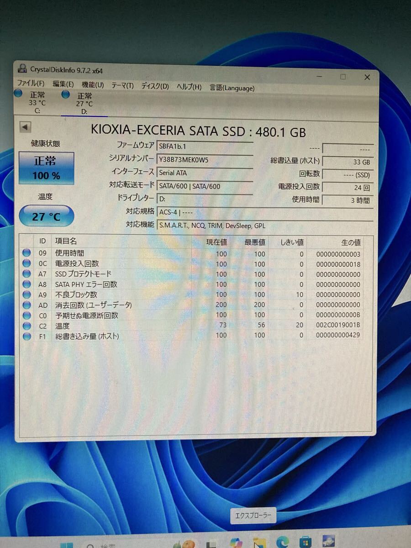Click the 項目名 column header
This screenshot has width=411, height=548.
pyautogui.click(x=121, y=242)
